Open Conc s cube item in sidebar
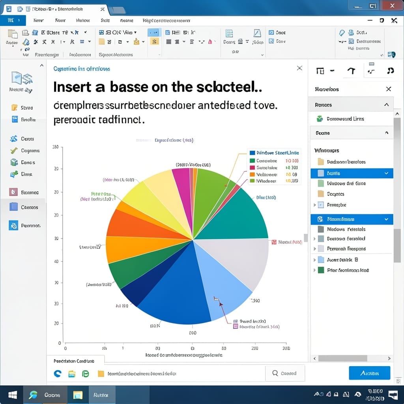Screen dimensions: 404x404 click(23, 162)
